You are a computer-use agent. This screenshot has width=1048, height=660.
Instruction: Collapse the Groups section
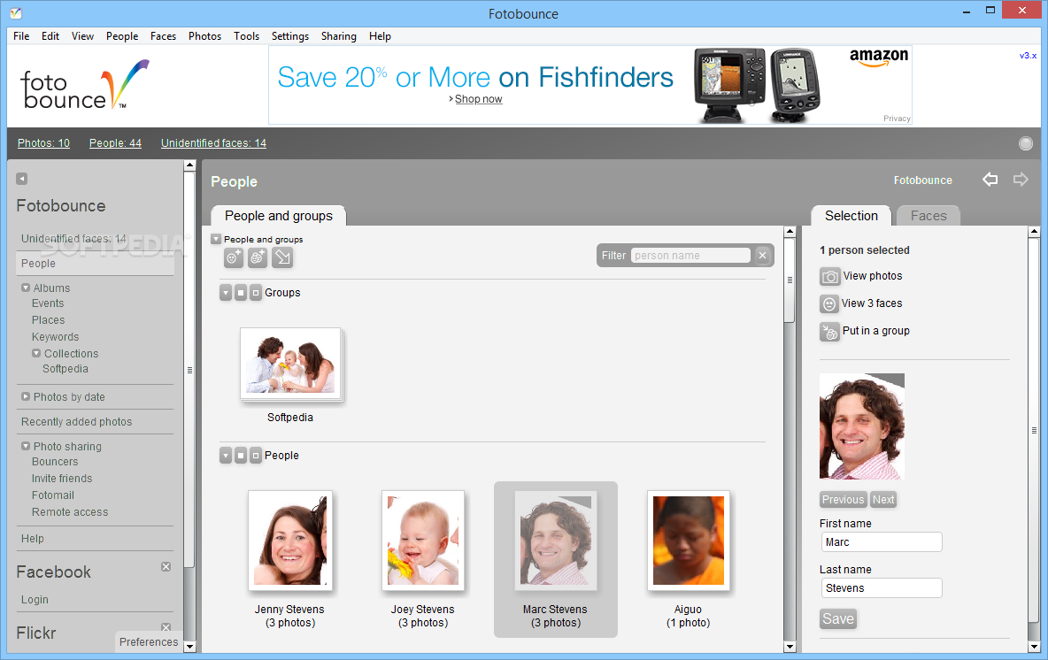click(x=226, y=293)
